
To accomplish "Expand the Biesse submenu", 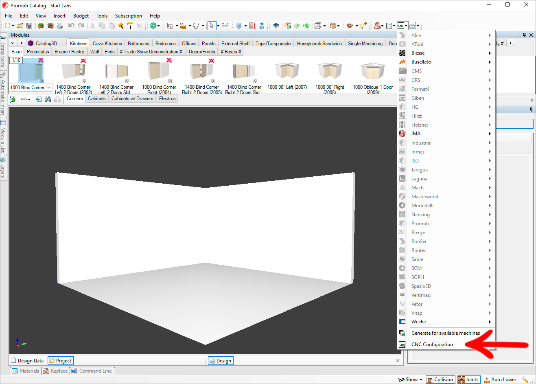I will 446,53.
